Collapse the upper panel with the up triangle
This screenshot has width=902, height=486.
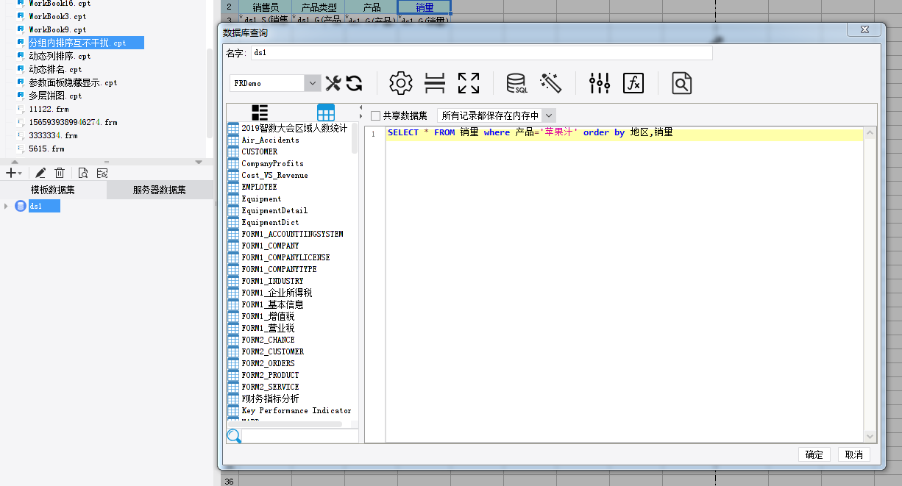pos(15,162)
